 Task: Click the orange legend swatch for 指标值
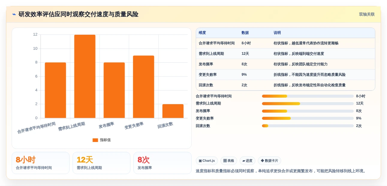tap(95, 140)
